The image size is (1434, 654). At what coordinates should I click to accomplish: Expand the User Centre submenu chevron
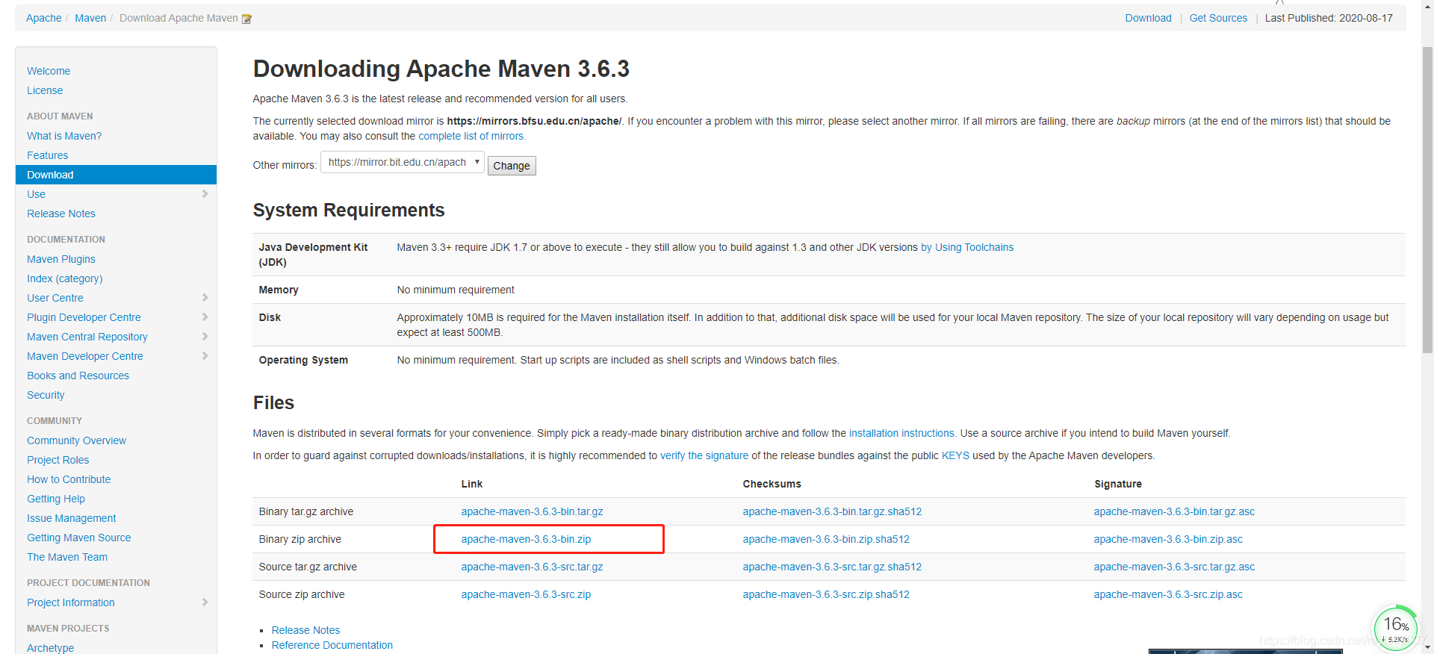(205, 298)
